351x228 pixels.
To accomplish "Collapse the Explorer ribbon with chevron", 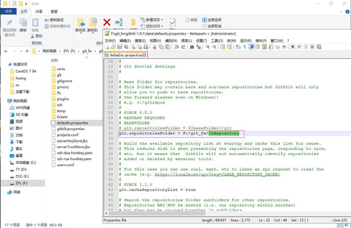I will coord(342,11).
